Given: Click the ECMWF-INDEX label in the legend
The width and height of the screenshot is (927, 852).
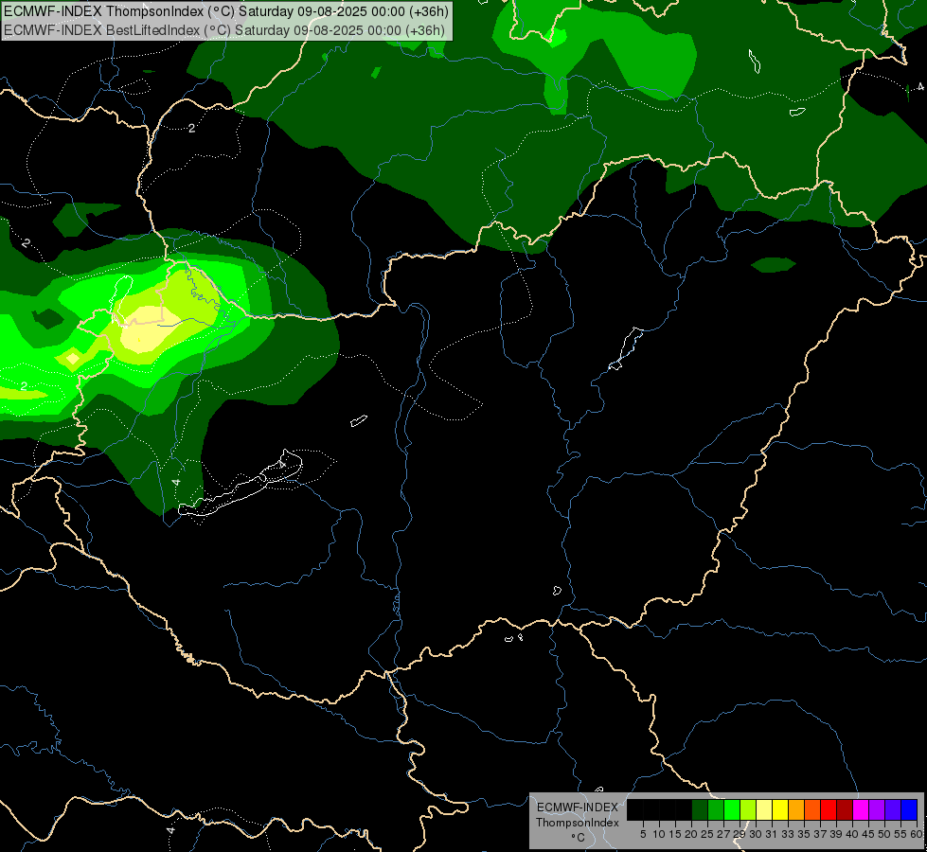Looking at the screenshot, I should click(x=578, y=808).
